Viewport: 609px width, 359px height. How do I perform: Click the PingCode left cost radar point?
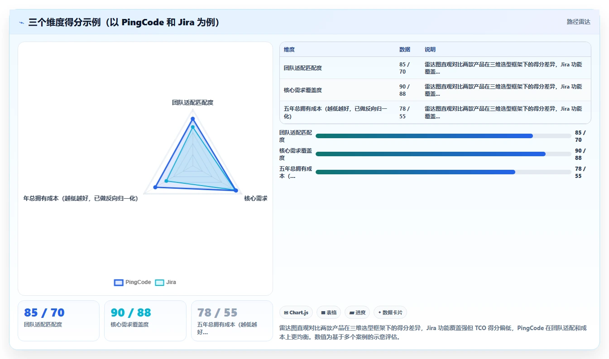pos(155,187)
